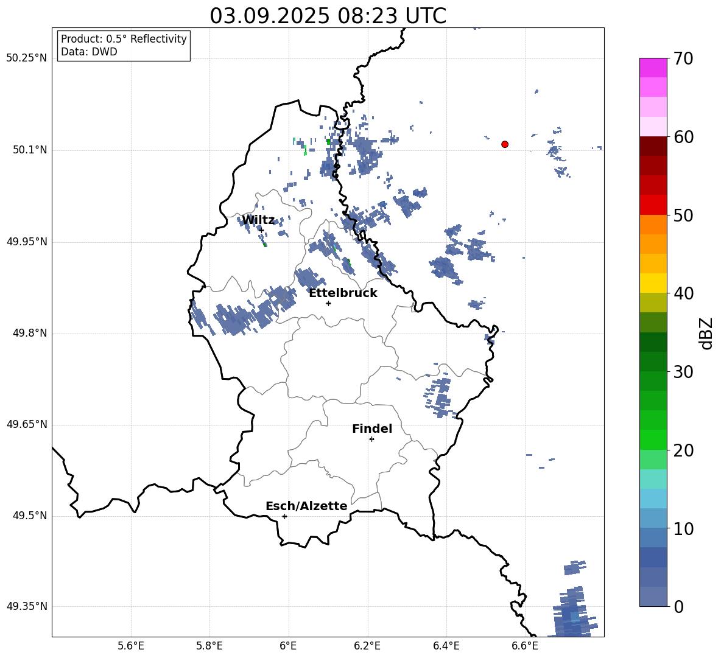Click the 0 tick label on colorbar
Image resolution: width=721 pixels, height=658 pixels.
[678, 607]
